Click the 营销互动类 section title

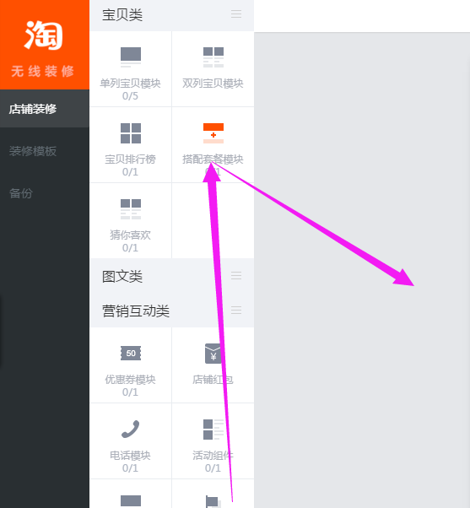click(136, 311)
